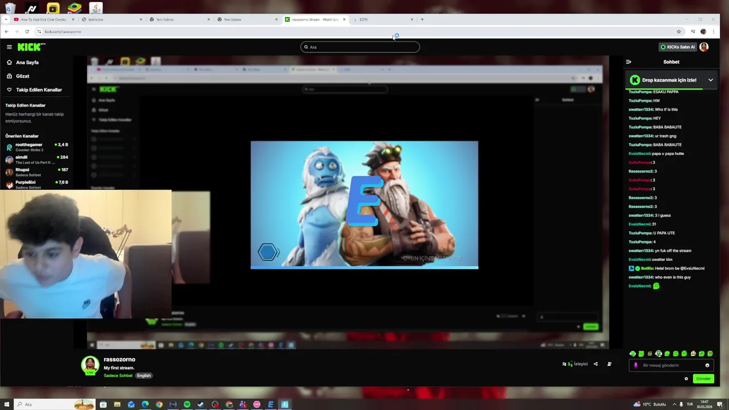The width and height of the screenshot is (729, 410).
Task: Click BotRix username in chat
Action: pos(647,268)
